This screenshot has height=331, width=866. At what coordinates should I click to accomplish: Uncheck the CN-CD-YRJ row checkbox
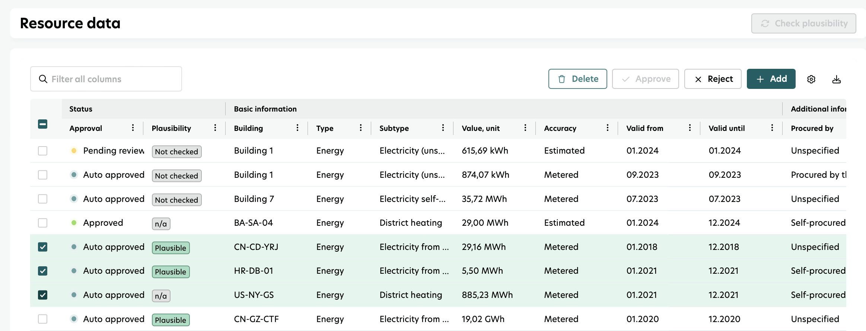point(43,247)
